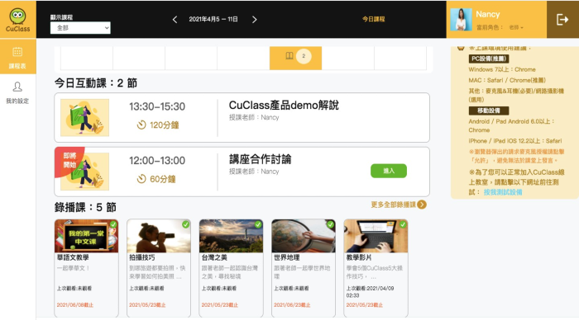Click green checkmark on 教學影片 card
Screen dimensions: 579x320
(x=403, y=224)
